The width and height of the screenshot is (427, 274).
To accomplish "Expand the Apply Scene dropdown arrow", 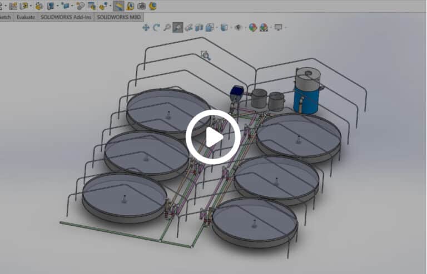I will pos(269,28).
